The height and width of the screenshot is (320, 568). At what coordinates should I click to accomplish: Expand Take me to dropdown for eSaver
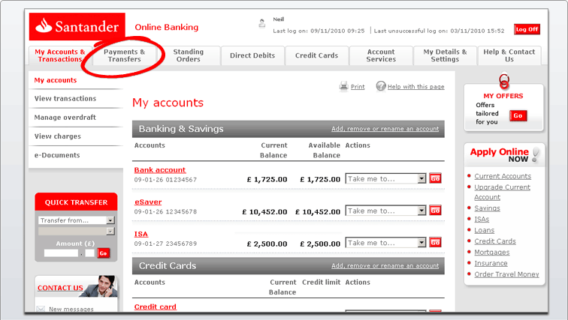(385, 211)
